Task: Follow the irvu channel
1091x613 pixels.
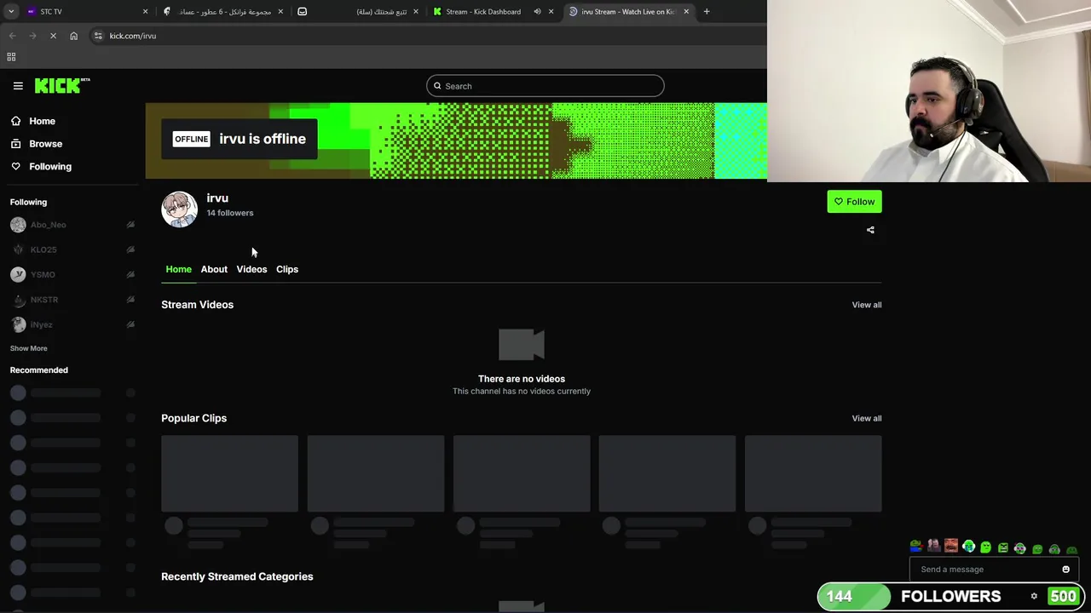Action: [x=854, y=202]
